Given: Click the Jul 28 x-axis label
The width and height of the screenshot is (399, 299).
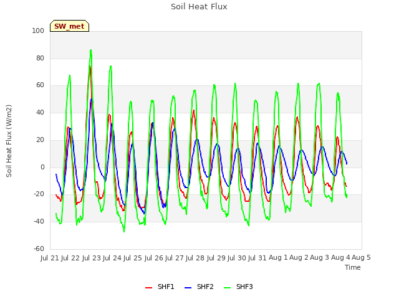Looking at the screenshot, I should coord(195,258).
